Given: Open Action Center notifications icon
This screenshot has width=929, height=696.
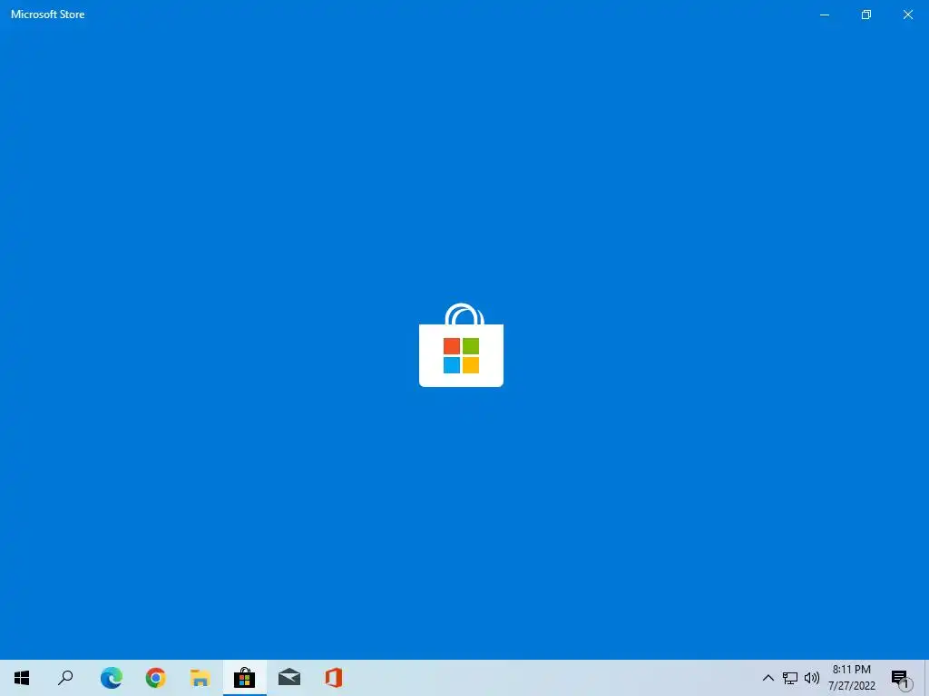Looking at the screenshot, I should pos(902,679).
